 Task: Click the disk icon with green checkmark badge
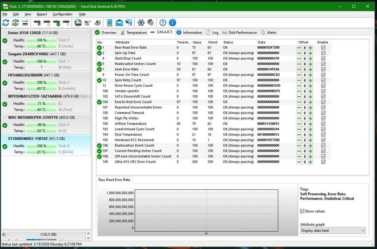[57, 23]
